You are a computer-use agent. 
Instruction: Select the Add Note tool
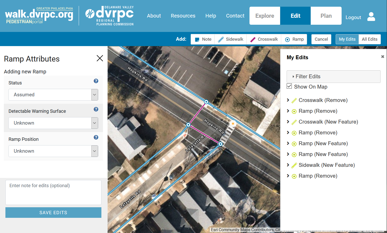[203, 39]
